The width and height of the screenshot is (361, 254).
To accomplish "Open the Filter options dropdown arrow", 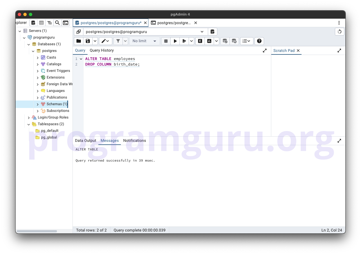I will point(125,41).
